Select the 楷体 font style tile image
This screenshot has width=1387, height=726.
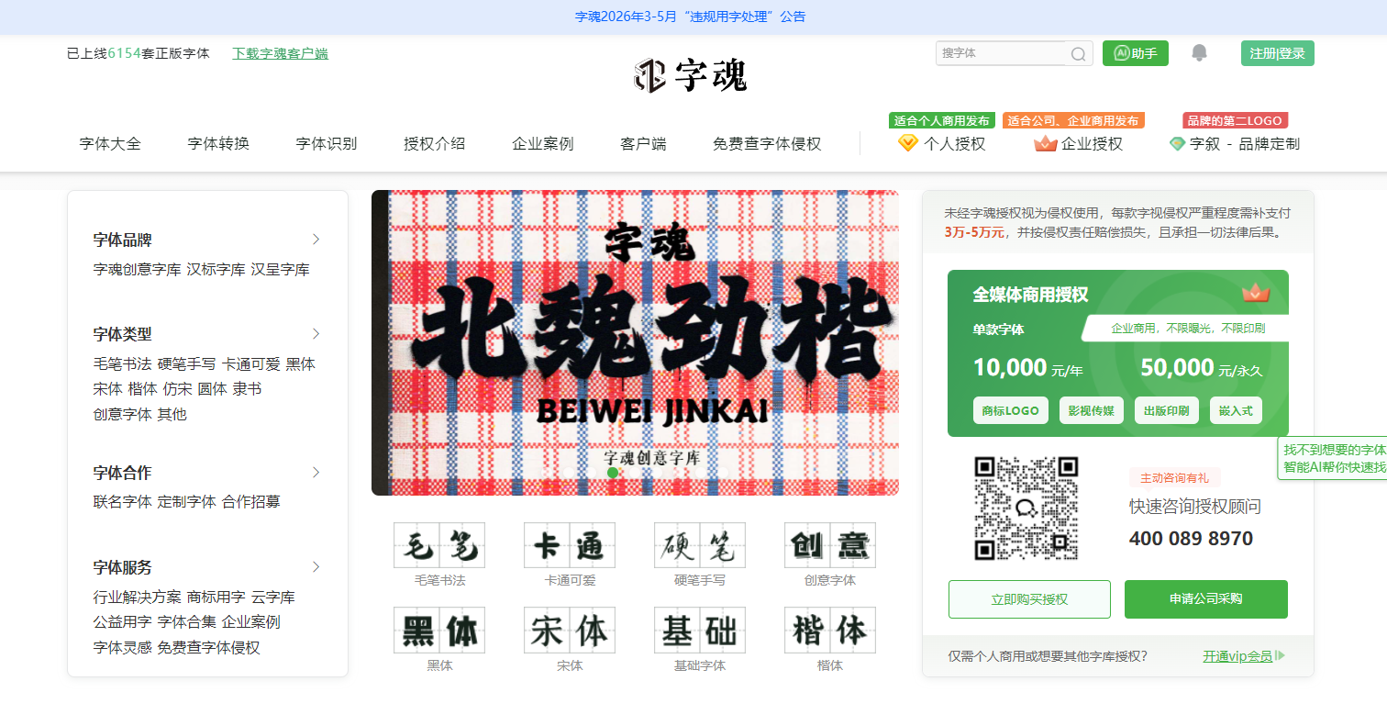pyautogui.click(x=830, y=630)
